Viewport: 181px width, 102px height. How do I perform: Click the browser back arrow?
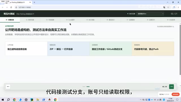click(x=3, y=7)
